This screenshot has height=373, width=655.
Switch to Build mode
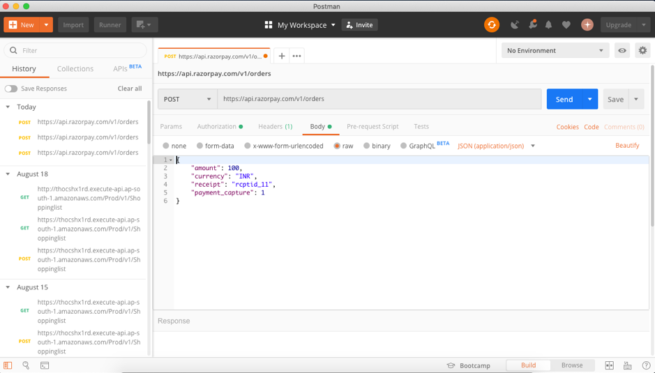(529, 365)
